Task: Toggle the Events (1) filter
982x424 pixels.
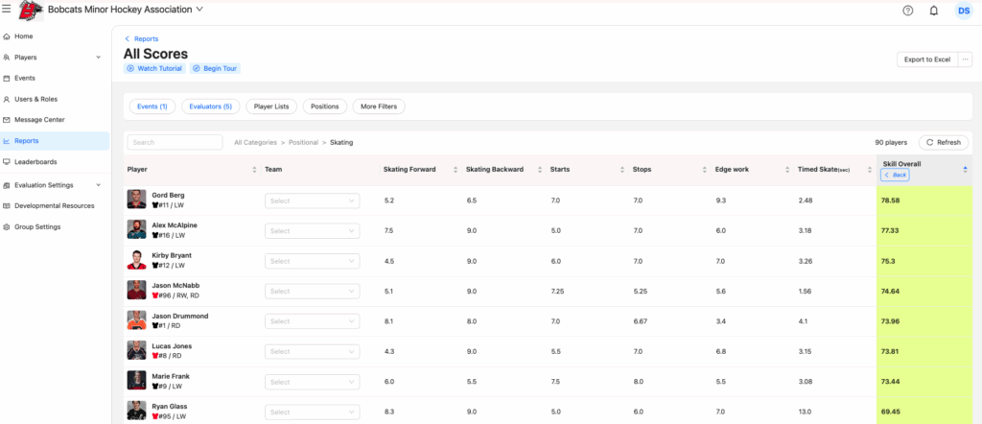Action: pyautogui.click(x=152, y=106)
